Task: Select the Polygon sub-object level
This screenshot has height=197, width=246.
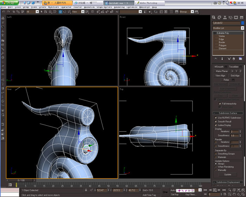Action: [x=222, y=45]
